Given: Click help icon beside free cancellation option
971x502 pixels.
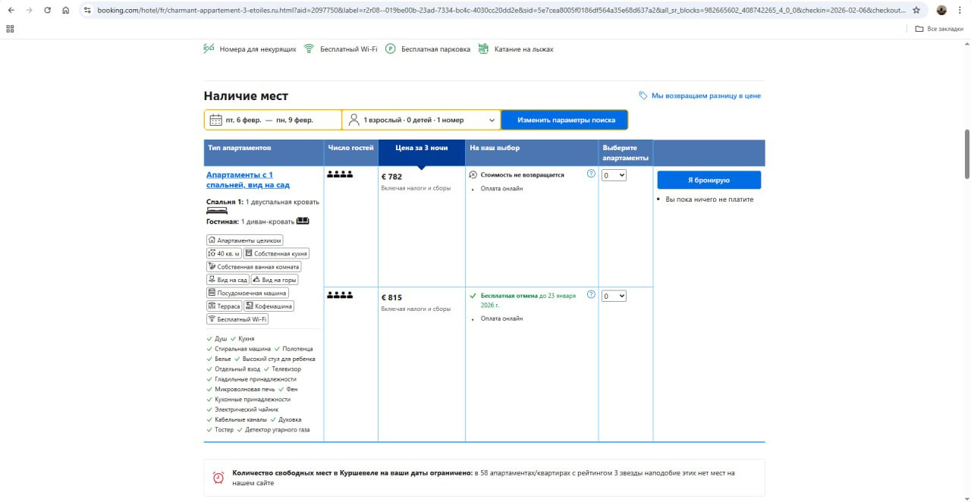Looking at the screenshot, I should tap(591, 295).
